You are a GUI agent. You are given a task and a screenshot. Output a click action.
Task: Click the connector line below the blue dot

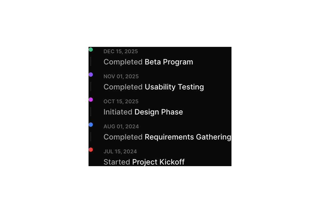click(91, 137)
